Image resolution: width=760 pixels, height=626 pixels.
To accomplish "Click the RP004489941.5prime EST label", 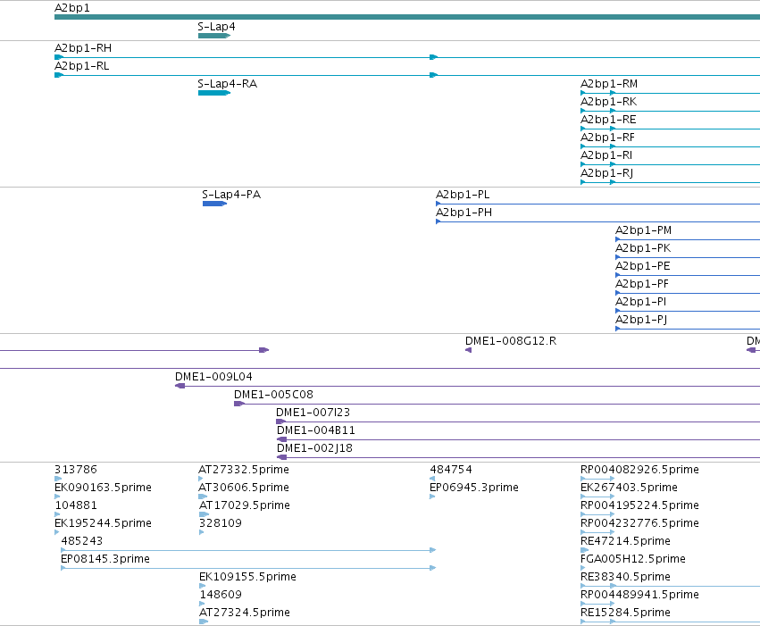I will (x=639, y=596).
